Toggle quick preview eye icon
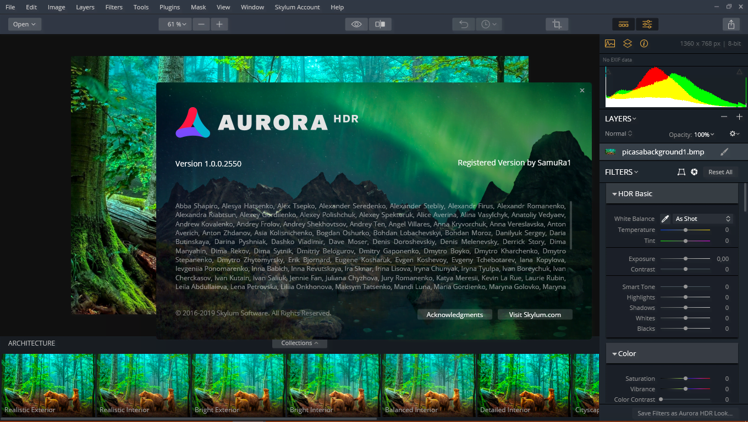 click(356, 24)
